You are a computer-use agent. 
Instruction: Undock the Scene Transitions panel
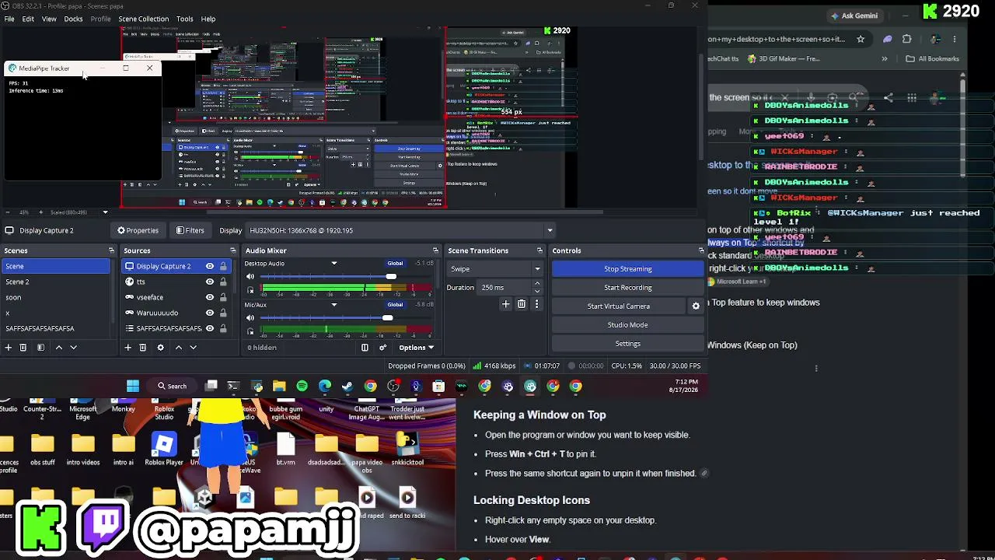(539, 250)
